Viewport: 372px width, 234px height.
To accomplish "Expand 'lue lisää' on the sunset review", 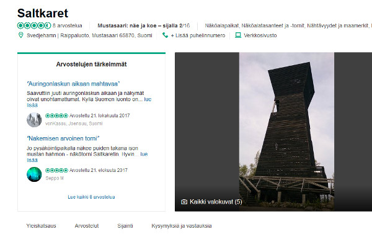I will click(148, 99).
